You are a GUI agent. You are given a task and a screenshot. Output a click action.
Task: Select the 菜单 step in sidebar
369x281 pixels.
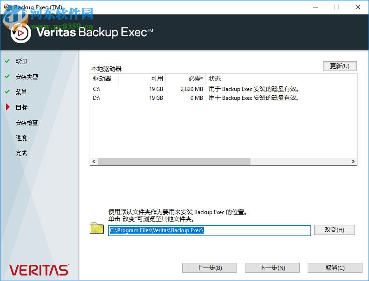(21, 92)
